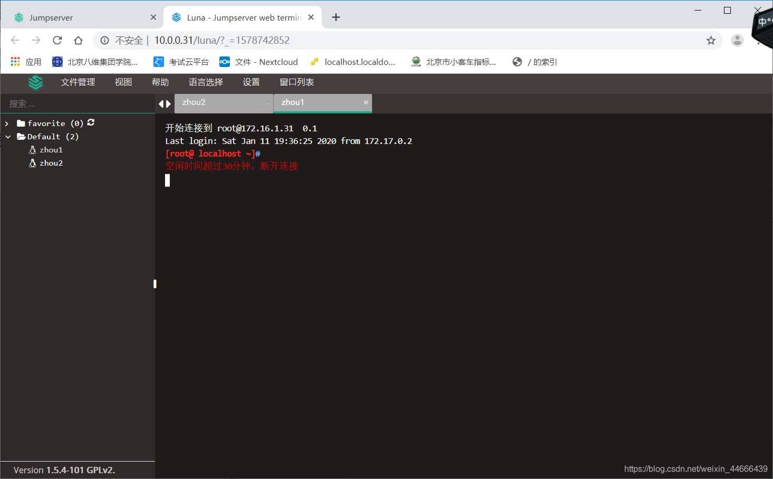Select the Default (2) folder
This screenshot has height=479, width=773.
coord(53,137)
